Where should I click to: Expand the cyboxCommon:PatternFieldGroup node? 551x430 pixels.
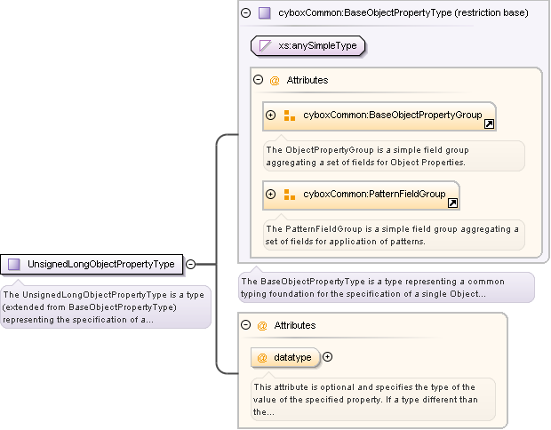pyautogui.click(x=271, y=195)
